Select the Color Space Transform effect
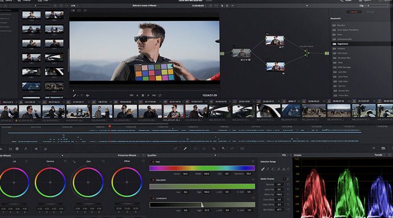The image size is (393, 218). pos(347,30)
